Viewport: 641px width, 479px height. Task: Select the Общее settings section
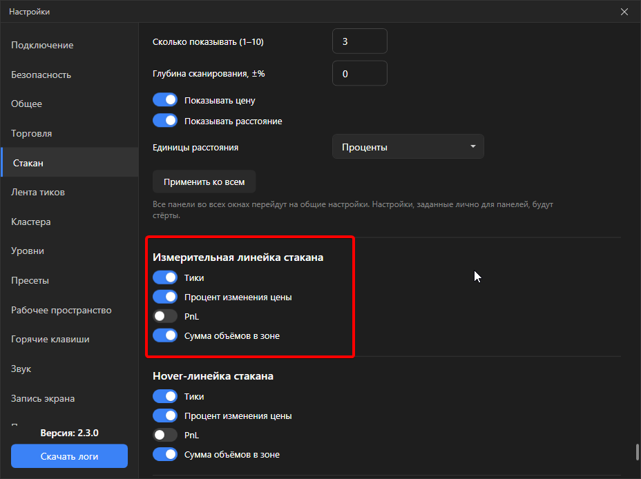70,104
